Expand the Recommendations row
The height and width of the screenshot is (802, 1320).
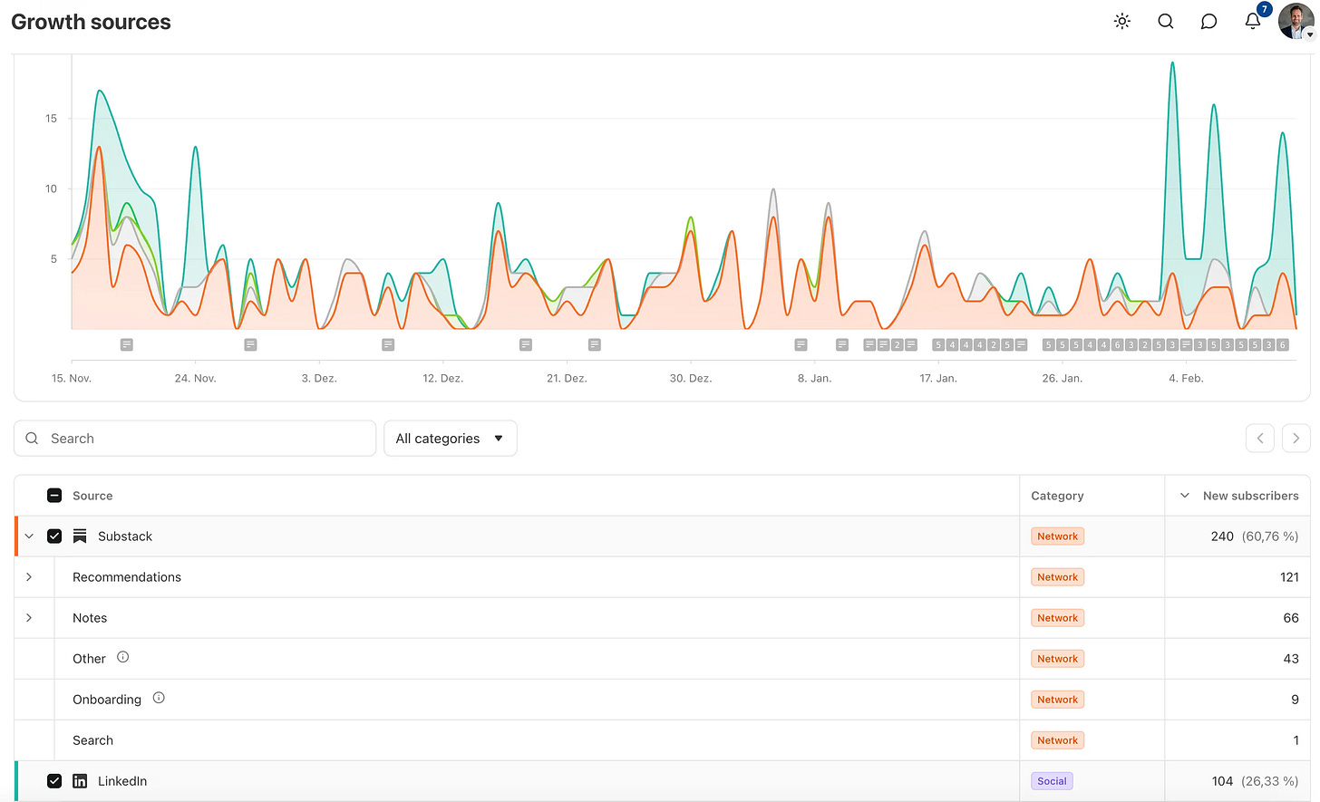(29, 577)
